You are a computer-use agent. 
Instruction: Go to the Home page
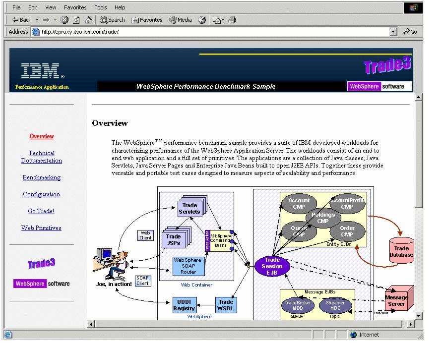(x=88, y=20)
